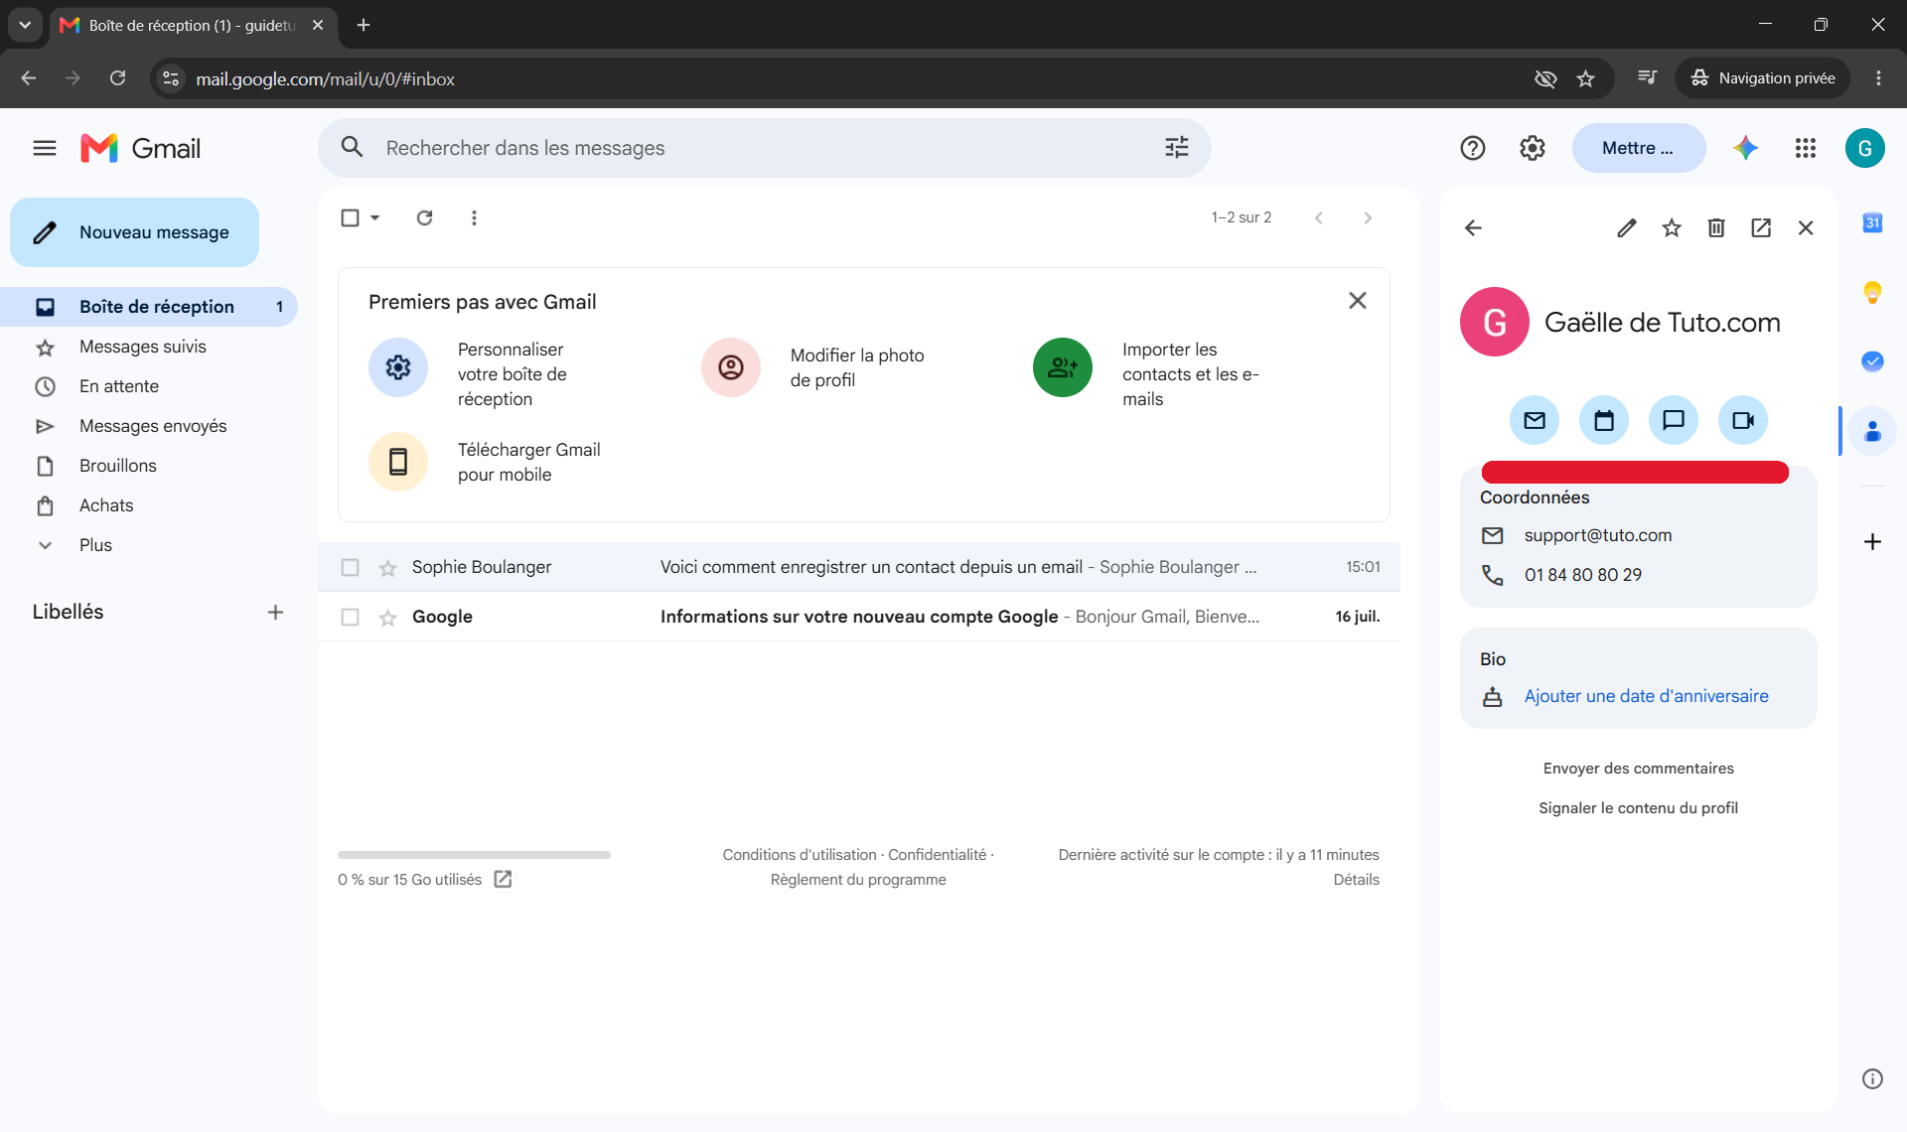Open the main menu hamburger icon
The width and height of the screenshot is (1907, 1132).
pos(45,148)
